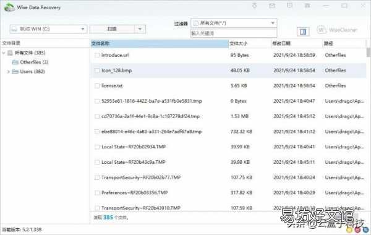Sort by the 文件大小 column header
The width and height of the screenshot is (371, 235).
[x=250, y=43]
